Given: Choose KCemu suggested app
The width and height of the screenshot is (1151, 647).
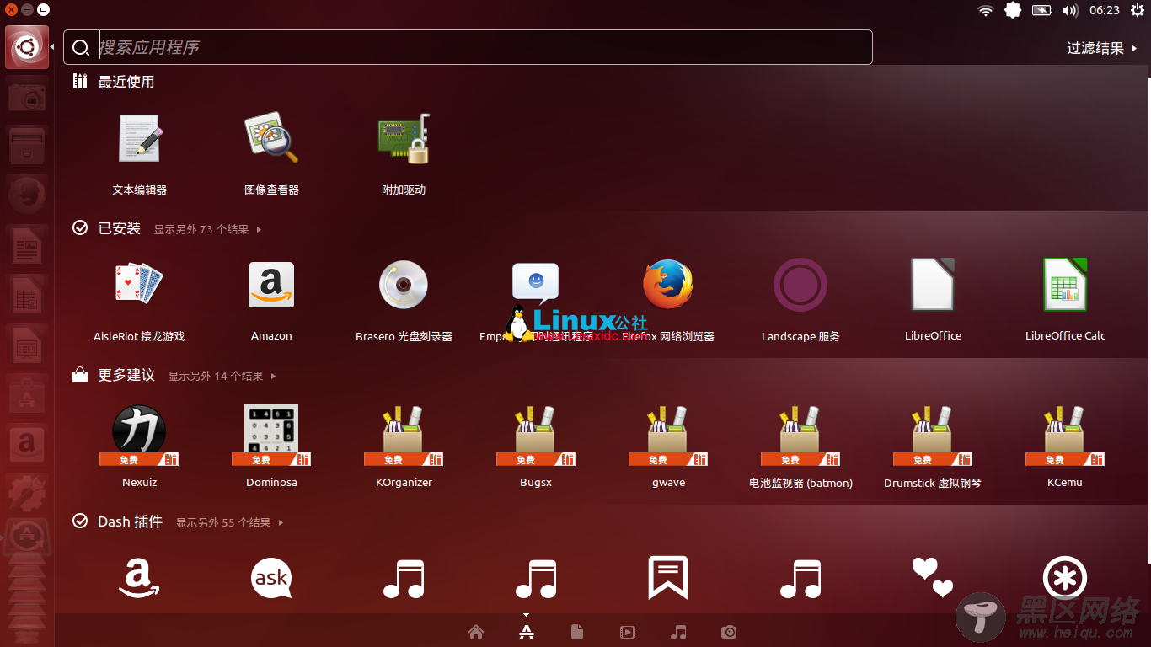Looking at the screenshot, I should click(1065, 435).
